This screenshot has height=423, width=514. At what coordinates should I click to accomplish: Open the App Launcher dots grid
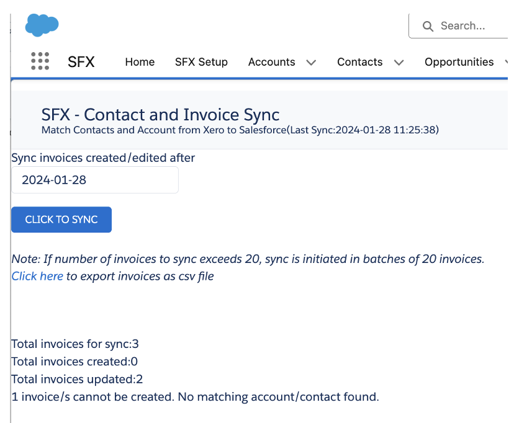click(x=40, y=61)
